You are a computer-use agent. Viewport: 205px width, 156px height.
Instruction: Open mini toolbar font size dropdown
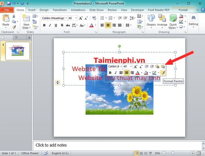tap(131, 66)
